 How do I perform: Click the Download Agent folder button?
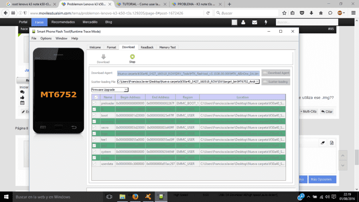[276, 73]
